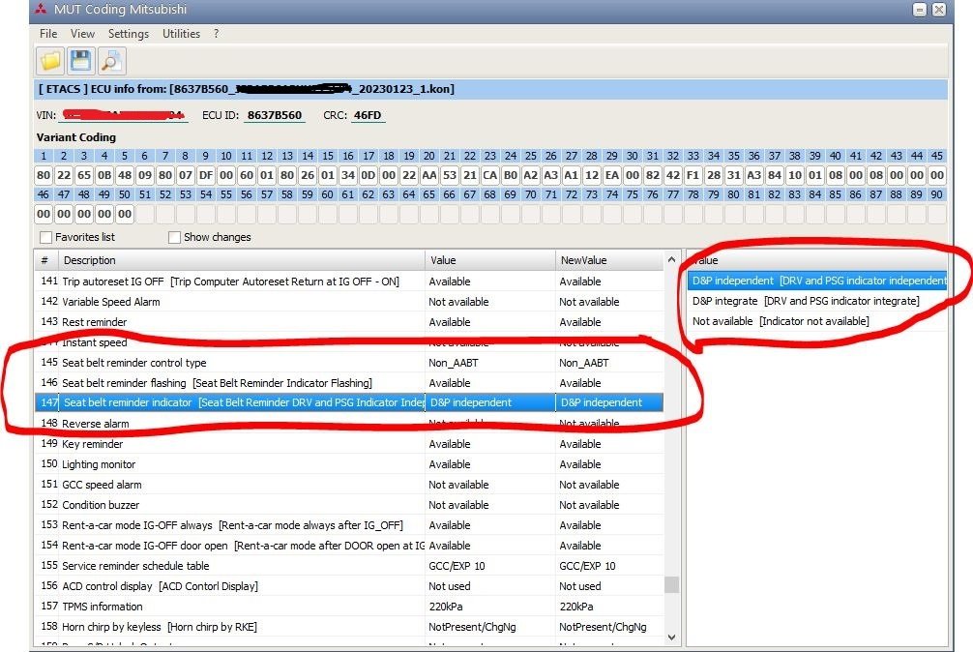Click the magnifier search toolbar icon
The width and height of the screenshot is (973, 652).
point(111,61)
